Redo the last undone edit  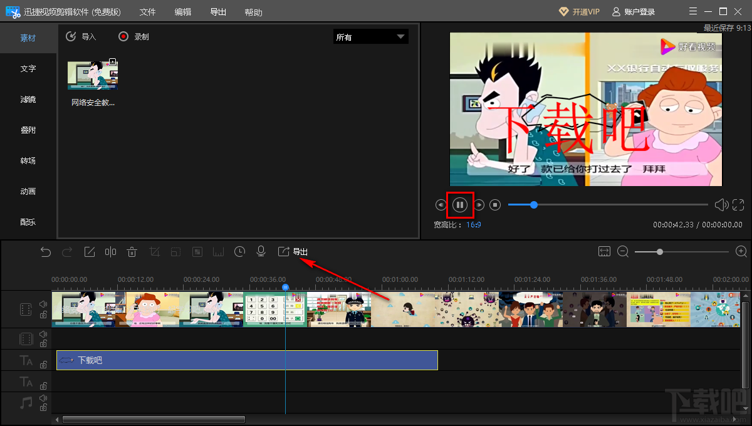tap(67, 252)
